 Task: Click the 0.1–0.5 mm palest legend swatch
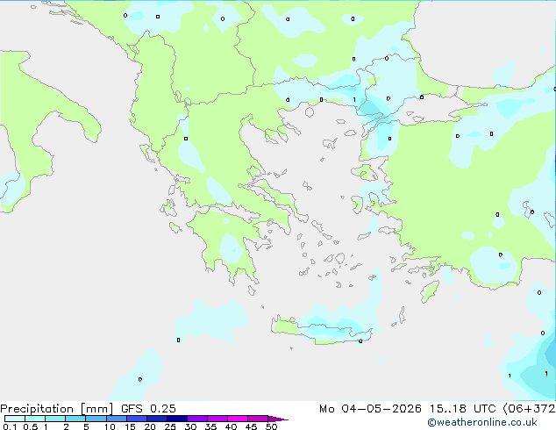pyautogui.click(x=15, y=419)
